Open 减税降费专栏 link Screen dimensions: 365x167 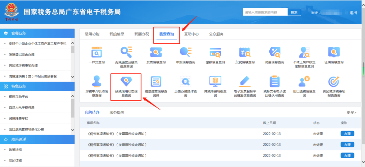[18, 118]
